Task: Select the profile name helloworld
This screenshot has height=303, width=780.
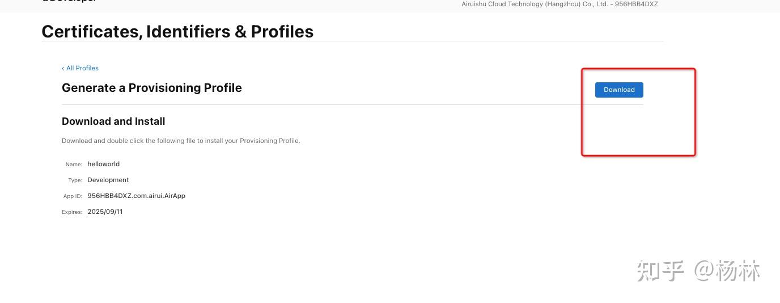Action: click(x=103, y=164)
